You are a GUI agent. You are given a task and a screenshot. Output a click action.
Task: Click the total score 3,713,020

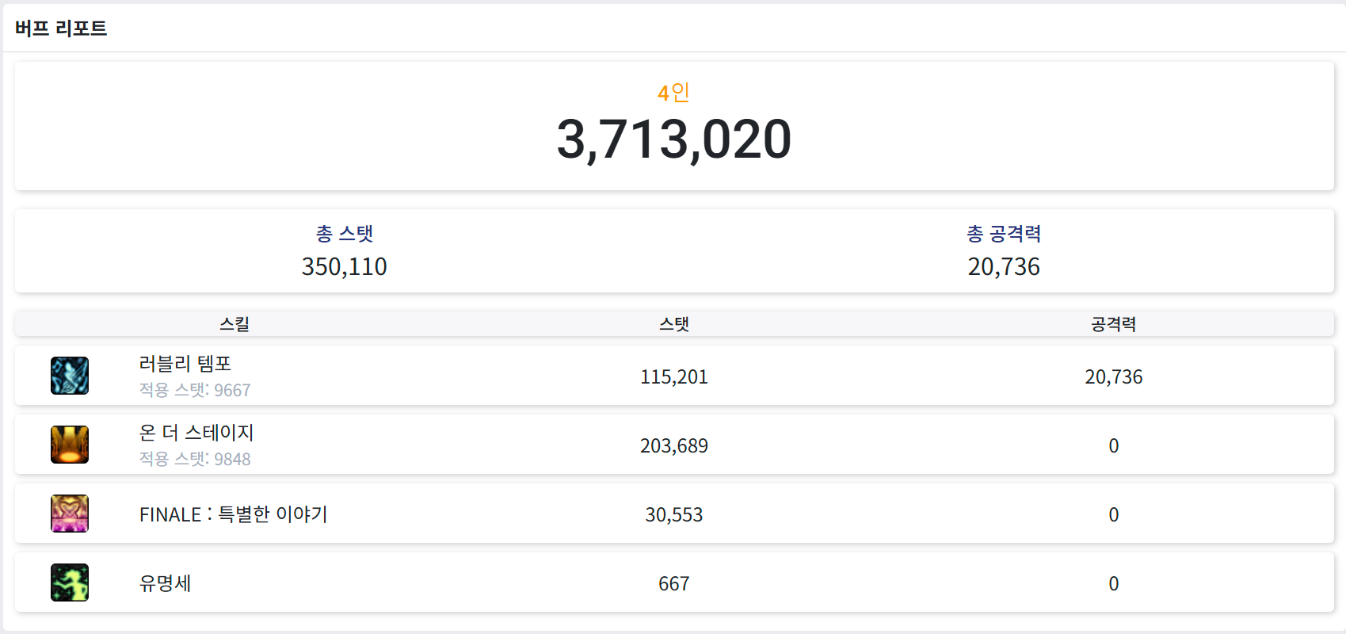[x=673, y=139]
